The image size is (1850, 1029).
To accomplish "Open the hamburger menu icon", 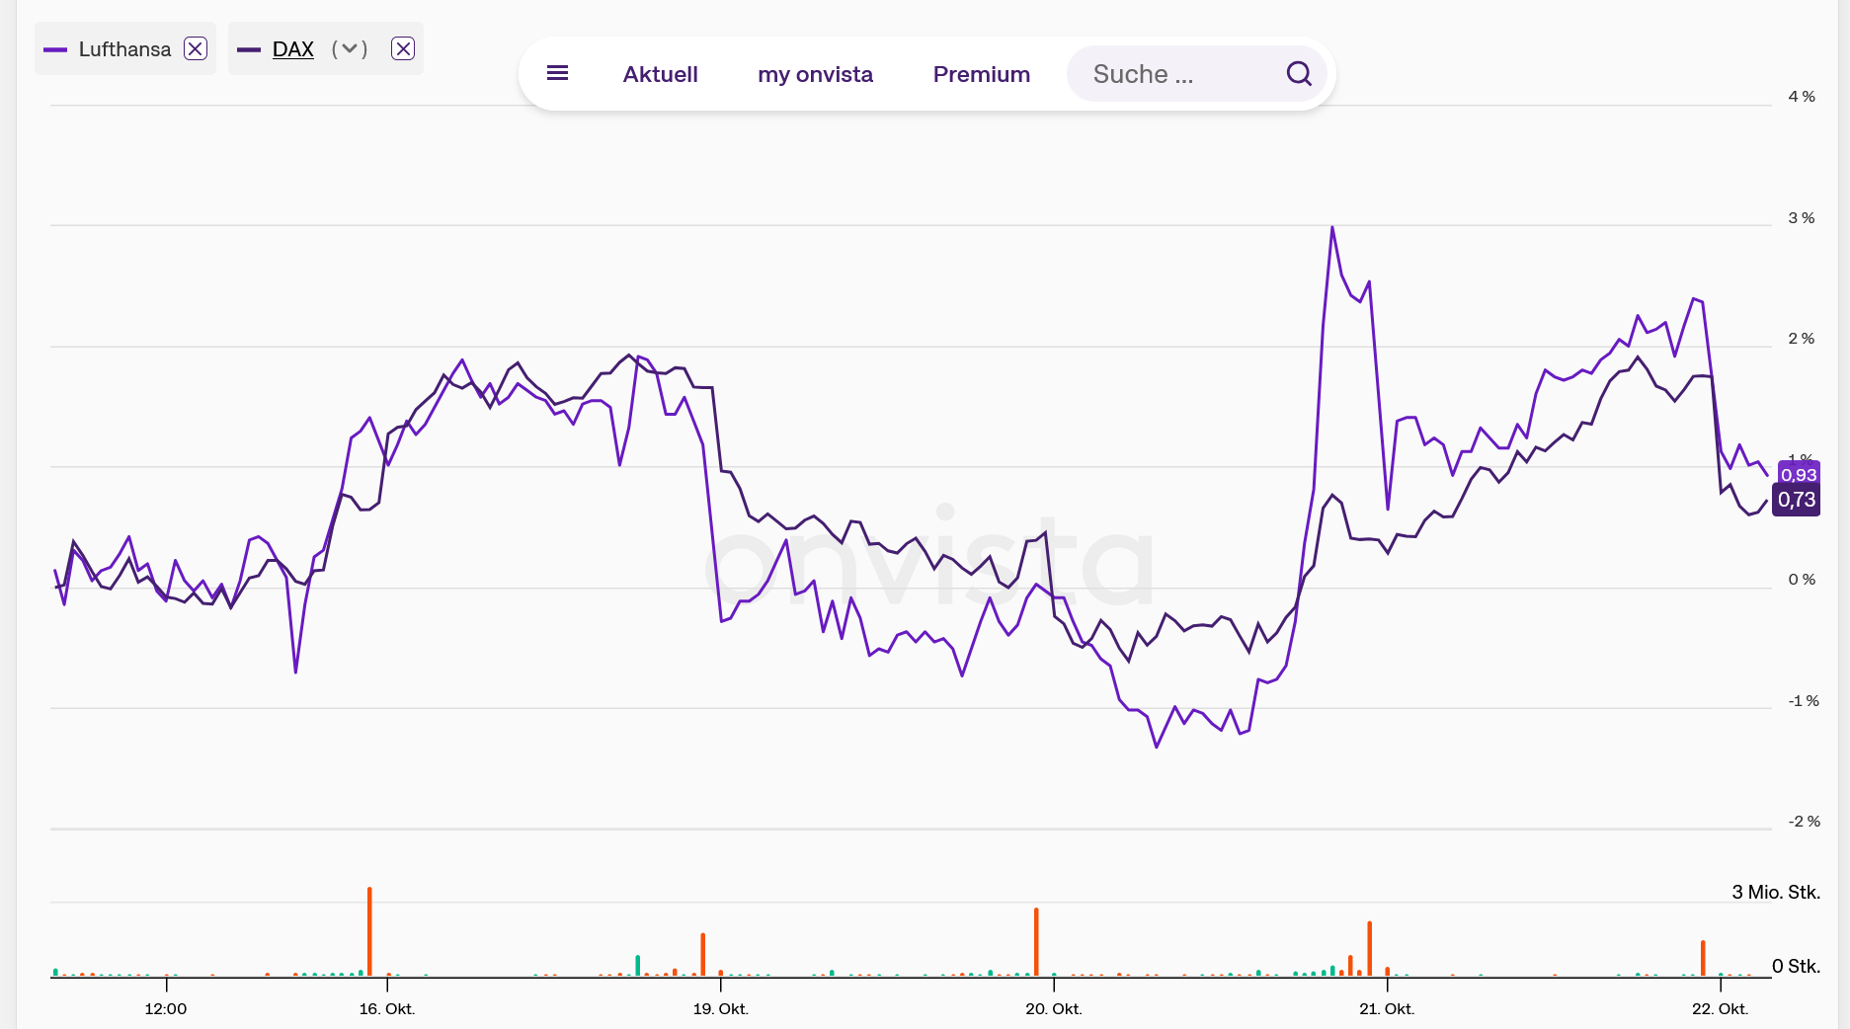I will 557,73.
